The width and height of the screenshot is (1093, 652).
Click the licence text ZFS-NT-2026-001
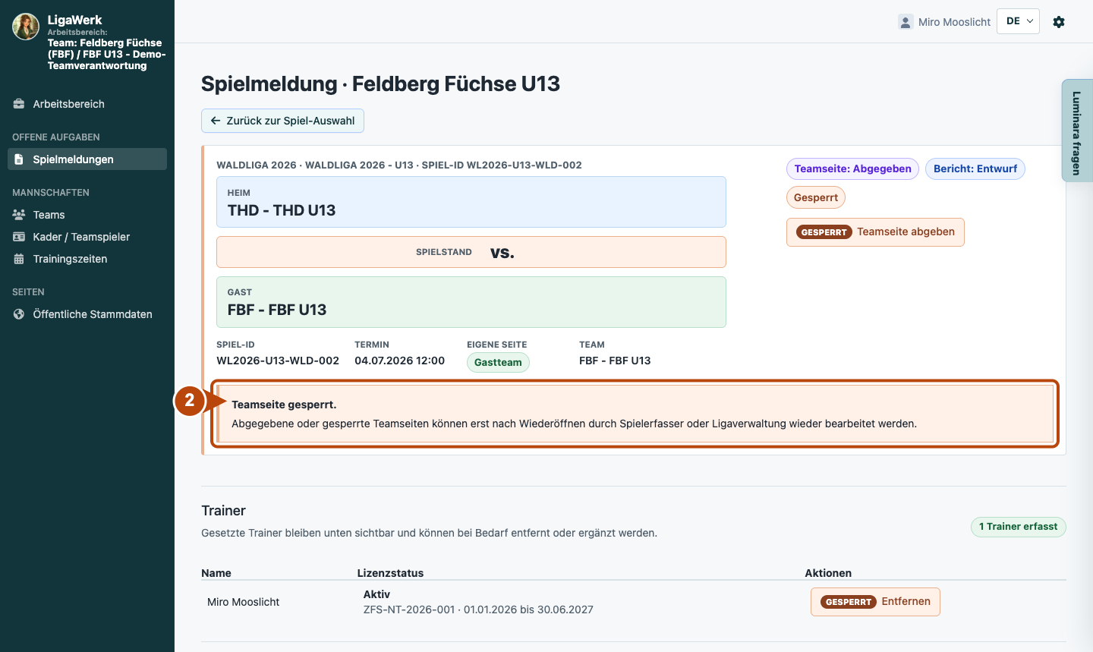[x=409, y=609]
